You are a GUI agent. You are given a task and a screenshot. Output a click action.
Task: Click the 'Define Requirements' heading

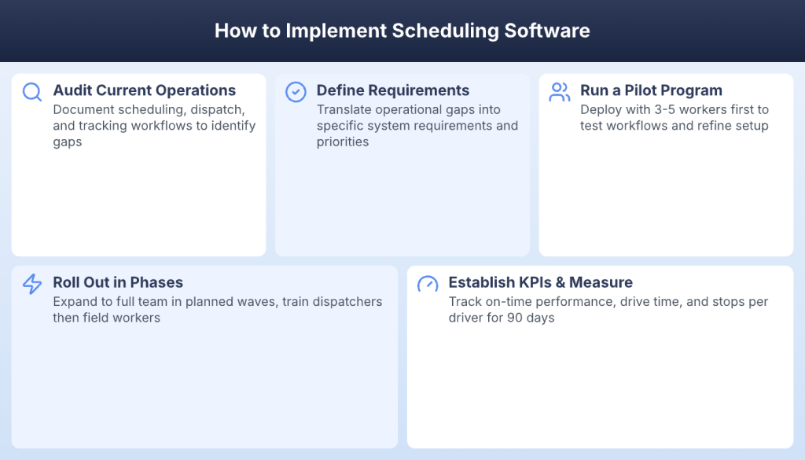click(393, 90)
